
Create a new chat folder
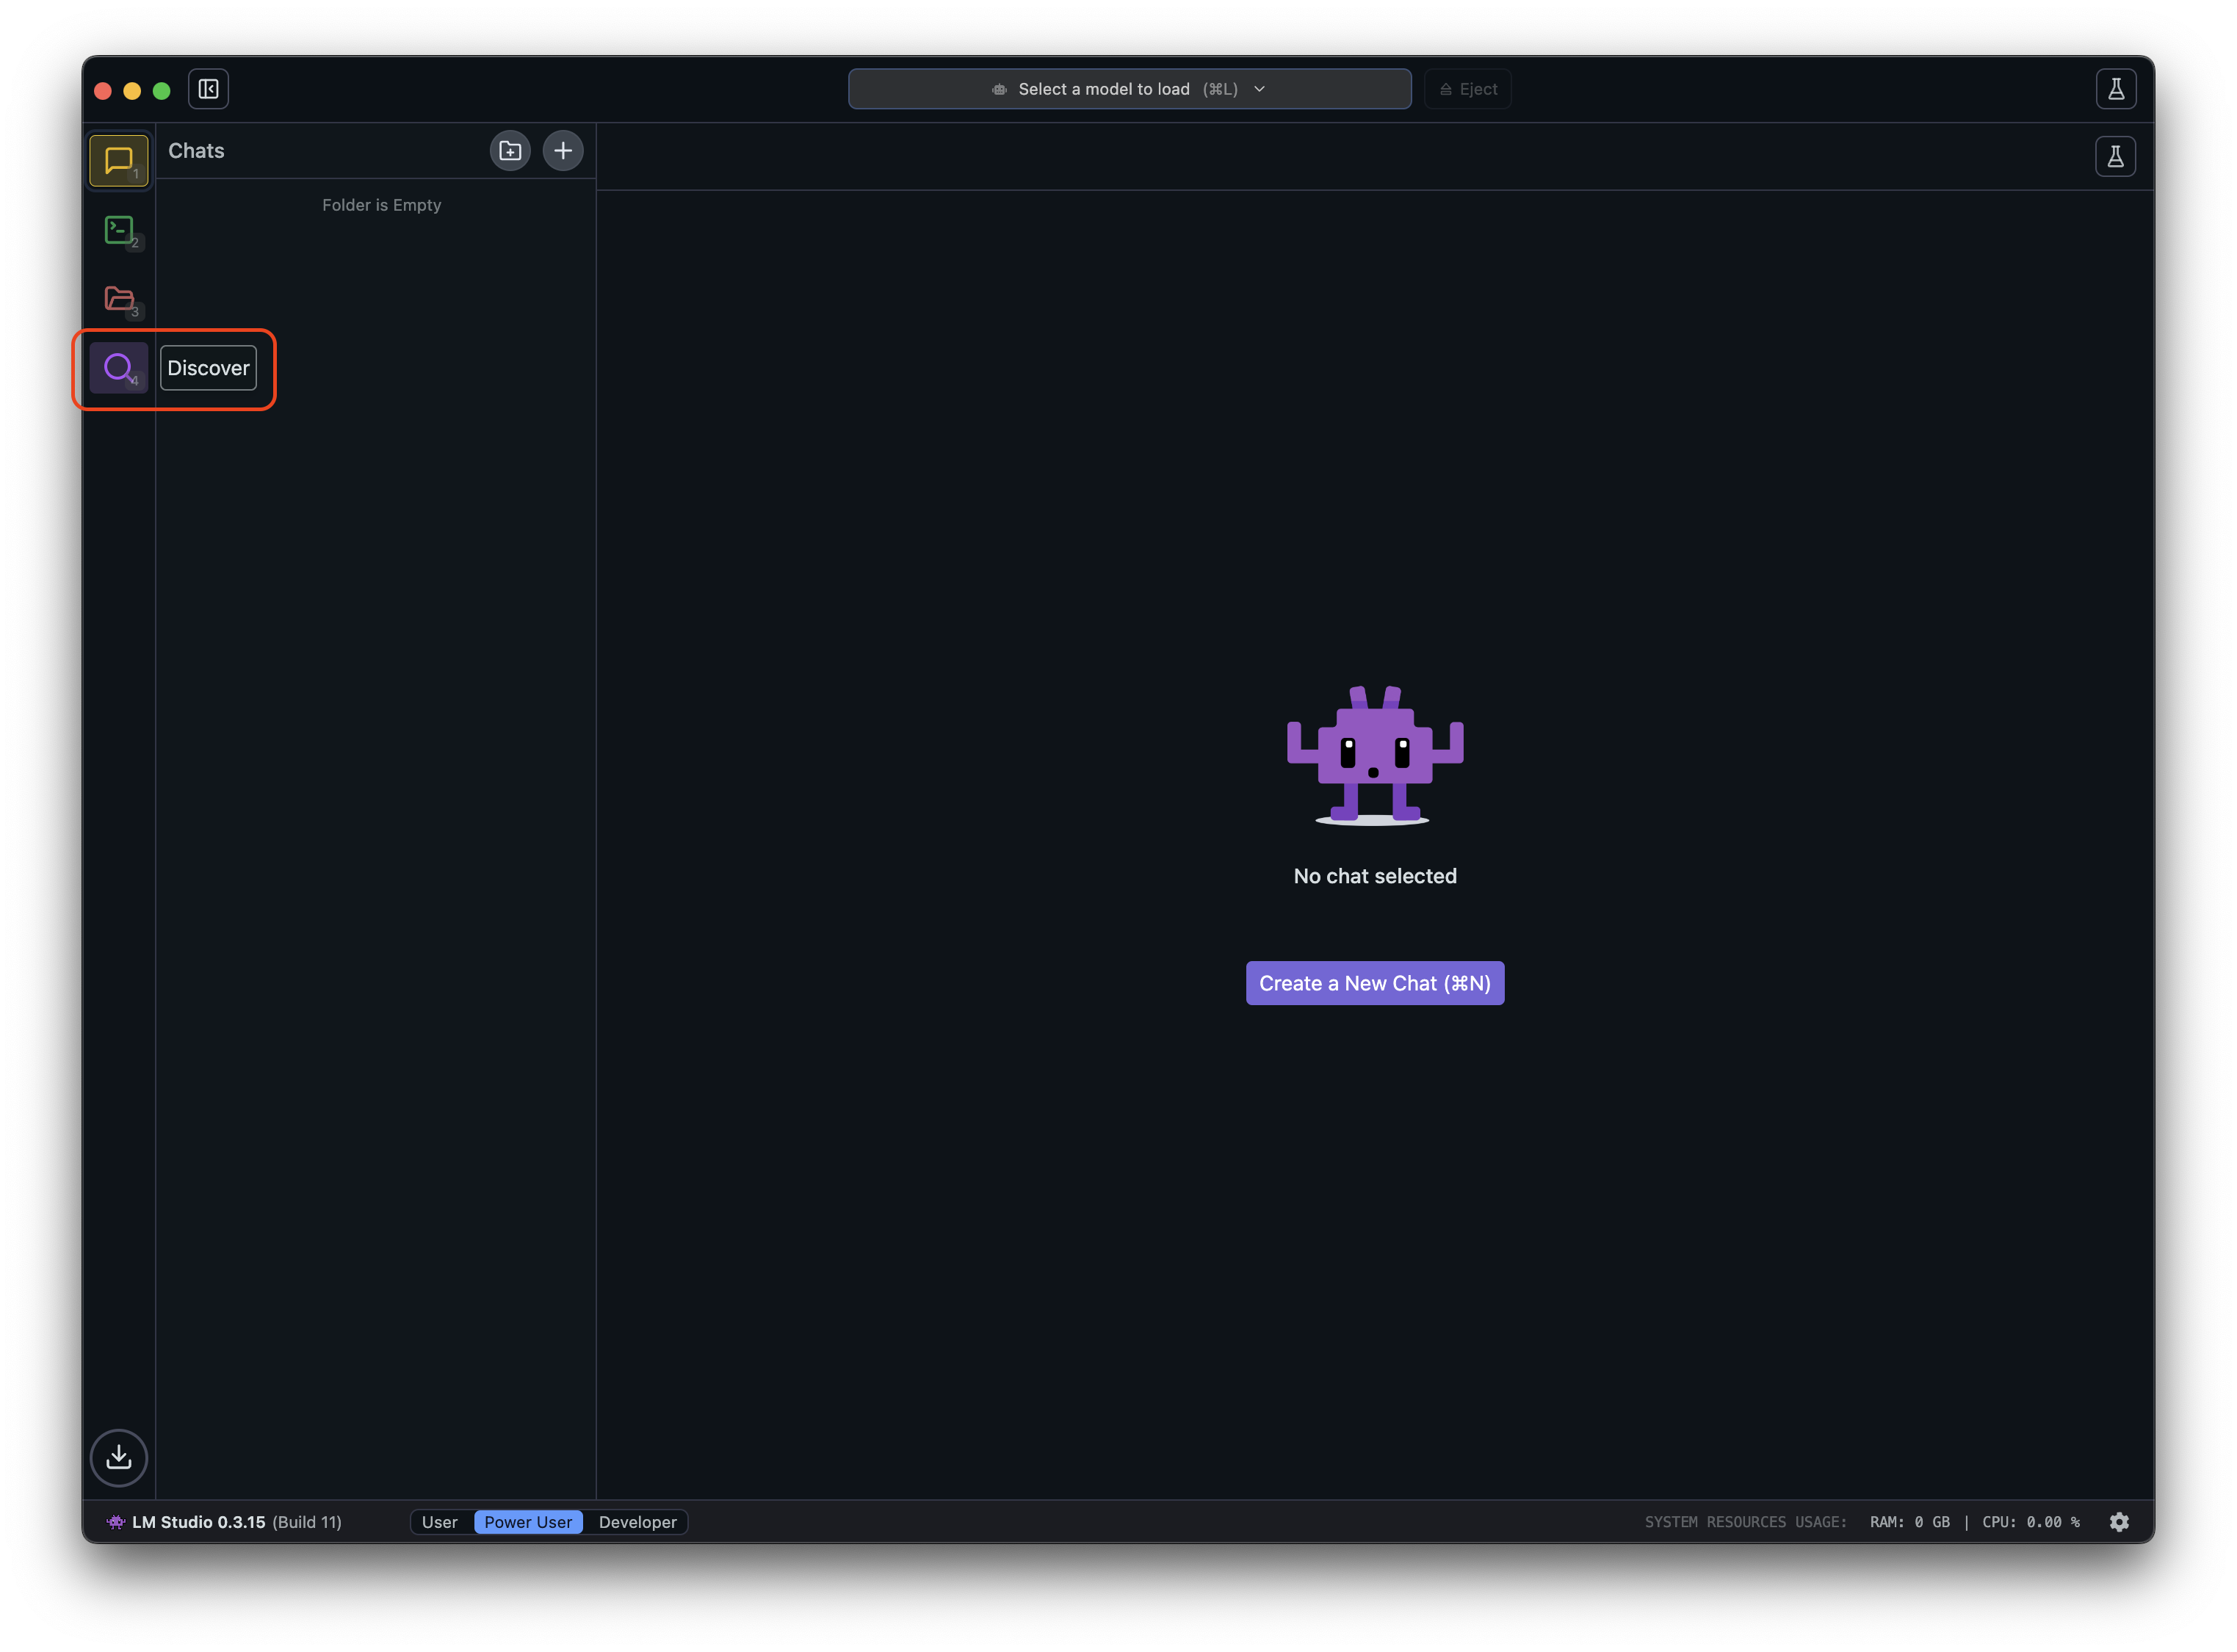(510, 151)
